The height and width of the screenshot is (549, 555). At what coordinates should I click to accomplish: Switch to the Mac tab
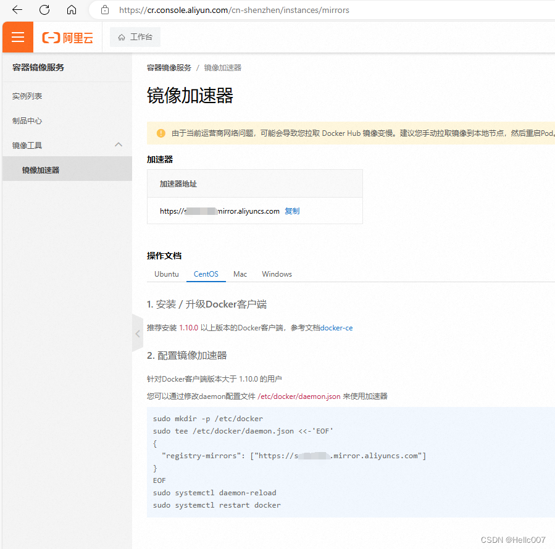tap(240, 274)
